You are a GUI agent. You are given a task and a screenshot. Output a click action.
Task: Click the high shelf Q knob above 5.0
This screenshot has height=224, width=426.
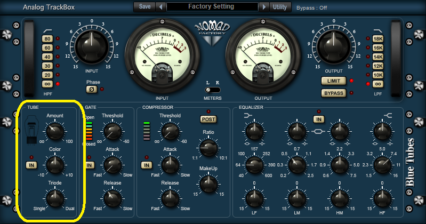tap(382, 131)
